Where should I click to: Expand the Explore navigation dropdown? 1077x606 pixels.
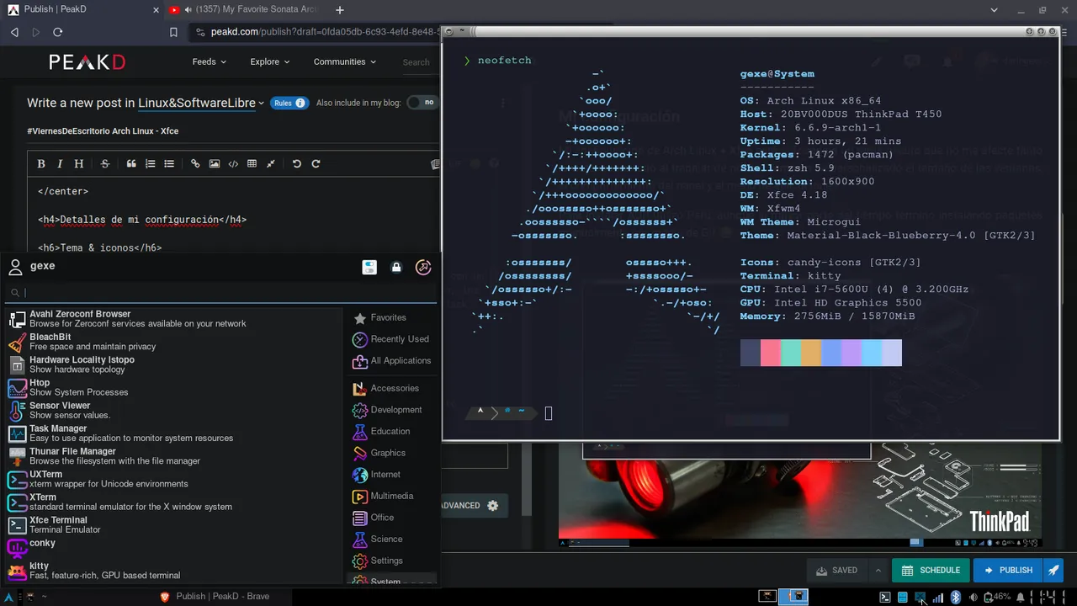(x=269, y=61)
